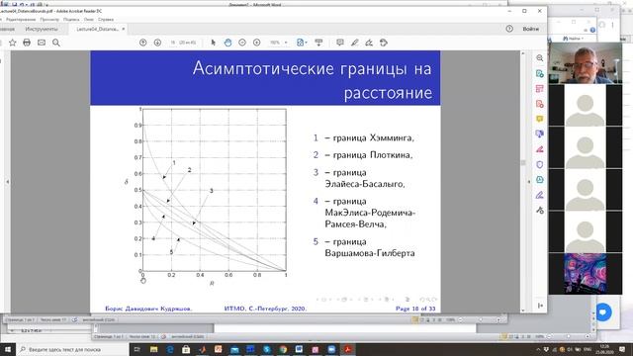The image size is (633, 356).
Task: Collapse the right tools pane arrow
Action: pyautogui.click(x=529, y=182)
